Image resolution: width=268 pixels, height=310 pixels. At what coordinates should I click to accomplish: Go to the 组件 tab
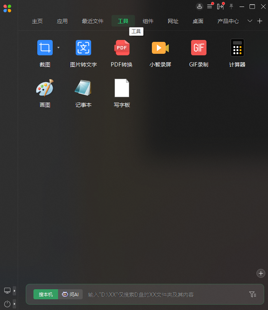pyautogui.click(x=148, y=21)
